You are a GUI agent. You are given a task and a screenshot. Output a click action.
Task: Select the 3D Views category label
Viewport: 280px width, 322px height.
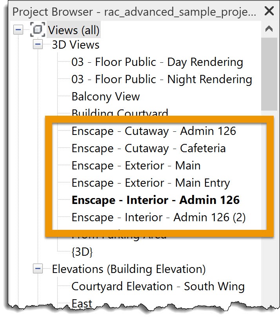(x=76, y=45)
